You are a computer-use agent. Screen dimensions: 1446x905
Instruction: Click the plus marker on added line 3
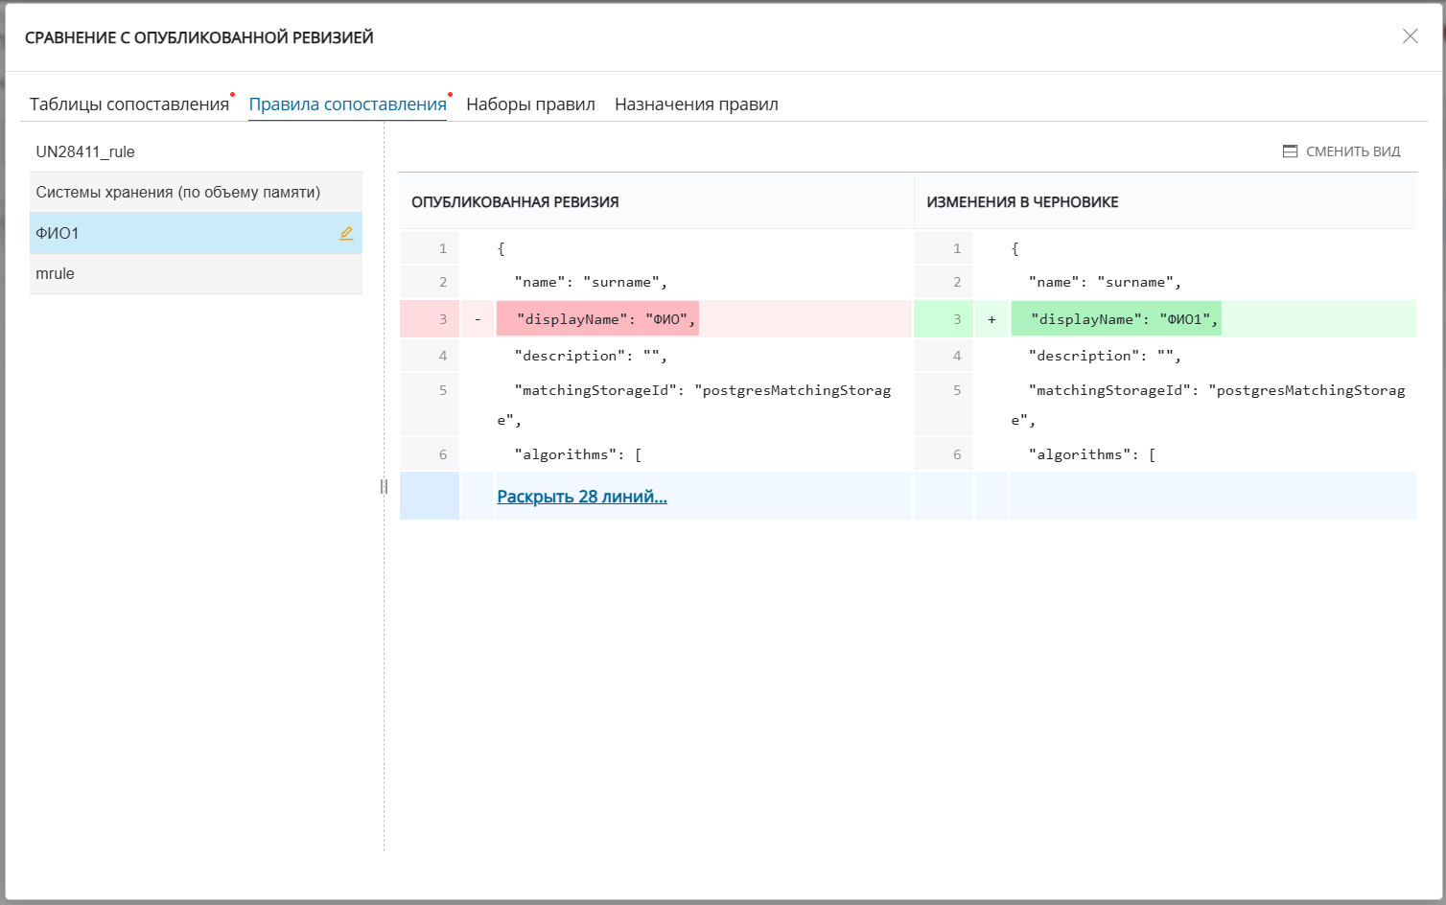pyautogui.click(x=991, y=319)
